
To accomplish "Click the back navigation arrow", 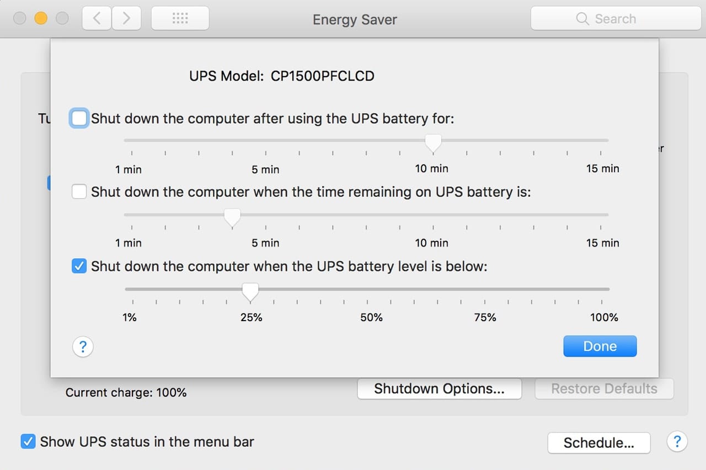I will [x=97, y=19].
